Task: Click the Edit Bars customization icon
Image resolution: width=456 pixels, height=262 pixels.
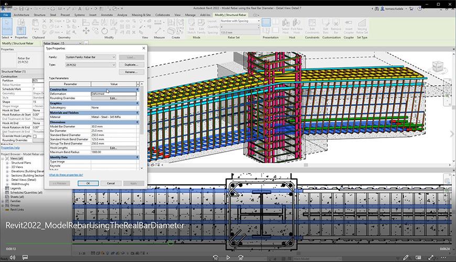Action: (325, 26)
